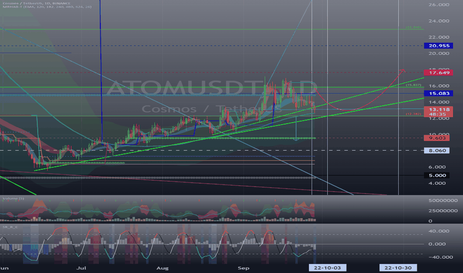Viewport: 463px width, 273px height.
Task: Select the 22-10-03 date marker
Action: coord(327,268)
